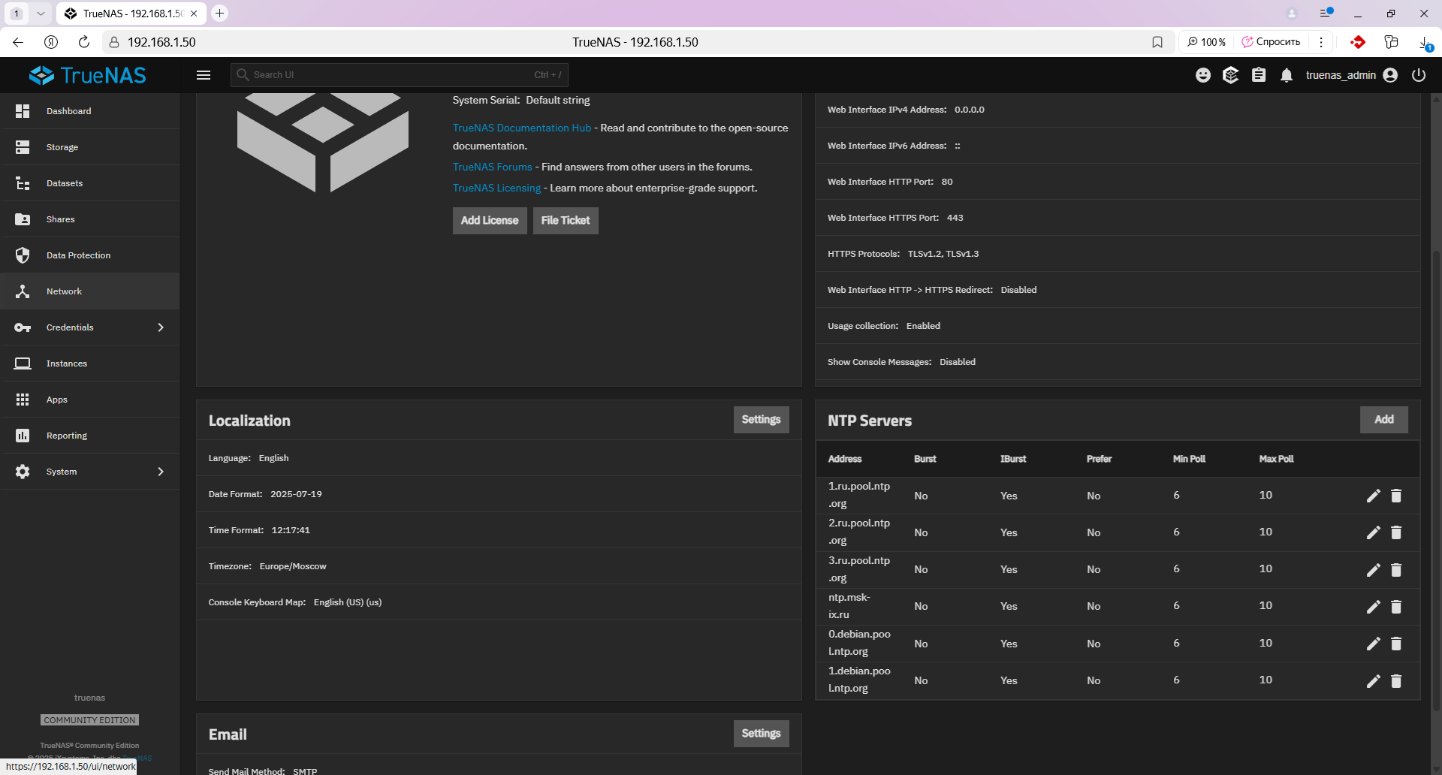This screenshot has height=775, width=1442.
Task: Click the Instances laptop icon
Action: pos(23,363)
